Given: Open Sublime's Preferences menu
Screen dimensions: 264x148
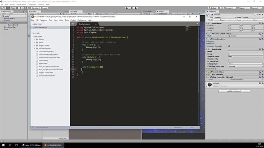Looking at the screenshot, I should click(82, 20).
